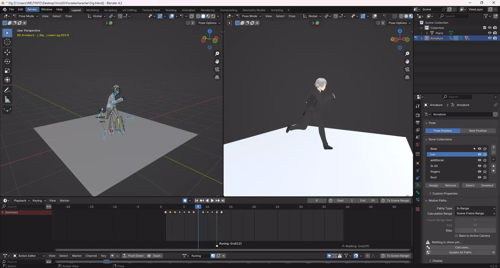This screenshot has width=500, height=268.
Task: Play the animation forward
Action: [212, 201]
